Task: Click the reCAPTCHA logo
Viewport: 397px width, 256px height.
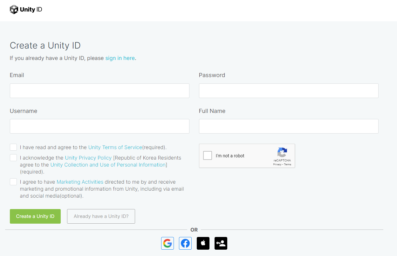Action: [282, 153]
